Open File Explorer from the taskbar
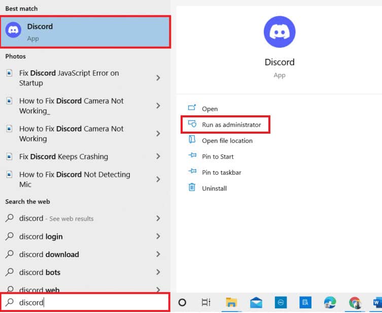 point(231,302)
